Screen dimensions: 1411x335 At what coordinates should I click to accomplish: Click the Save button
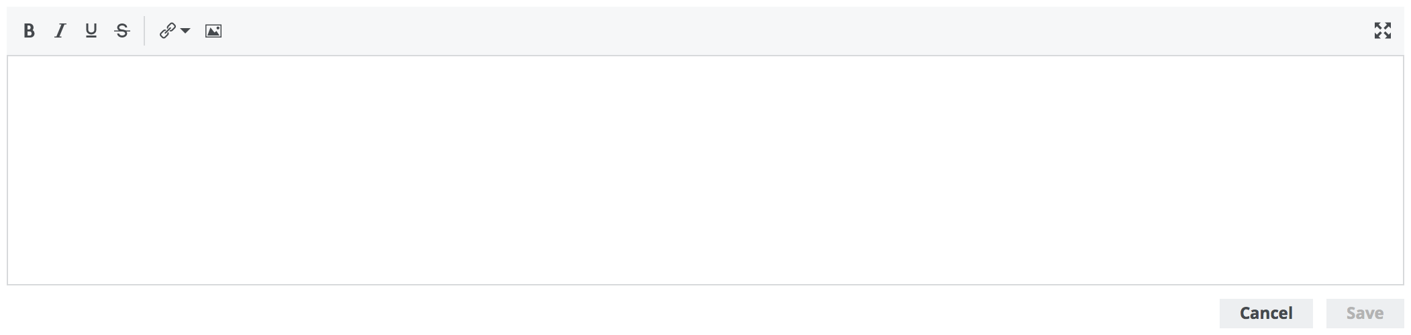coord(1364,313)
